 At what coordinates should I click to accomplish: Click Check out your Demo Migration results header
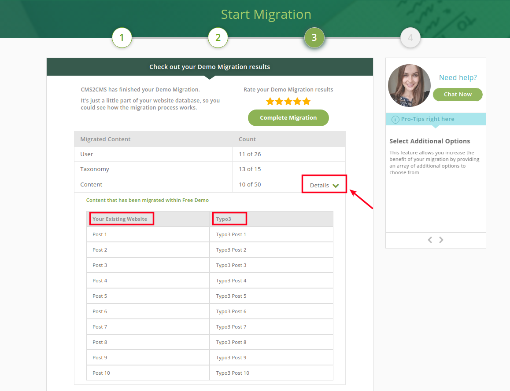pyautogui.click(x=210, y=67)
